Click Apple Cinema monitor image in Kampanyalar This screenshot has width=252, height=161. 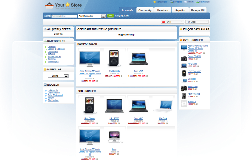pyautogui.click(x=90, y=59)
